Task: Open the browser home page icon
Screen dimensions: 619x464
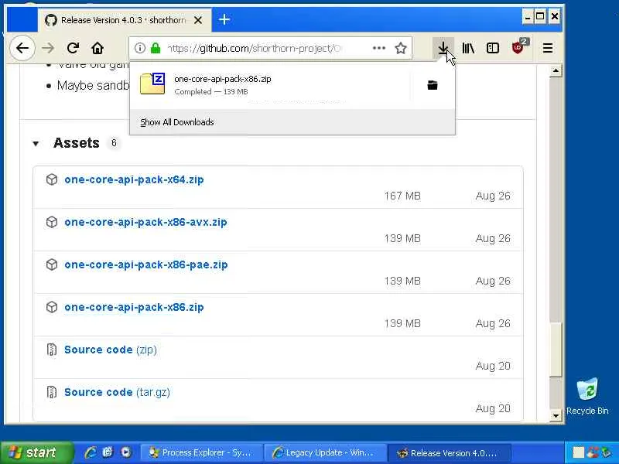Action: click(x=97, y=48)
